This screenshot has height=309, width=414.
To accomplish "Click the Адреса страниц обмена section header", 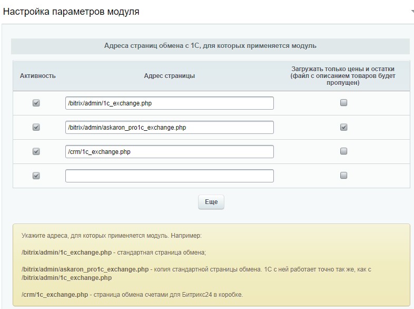I will tap(210, 46).
